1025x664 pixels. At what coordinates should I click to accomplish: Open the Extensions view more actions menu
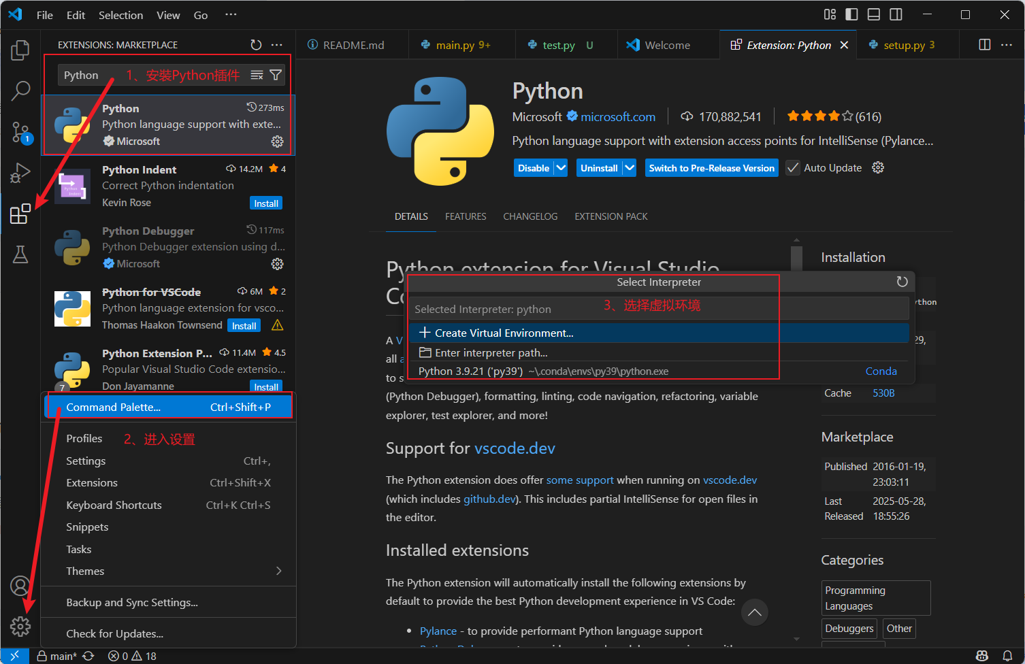tap(276, 45)
